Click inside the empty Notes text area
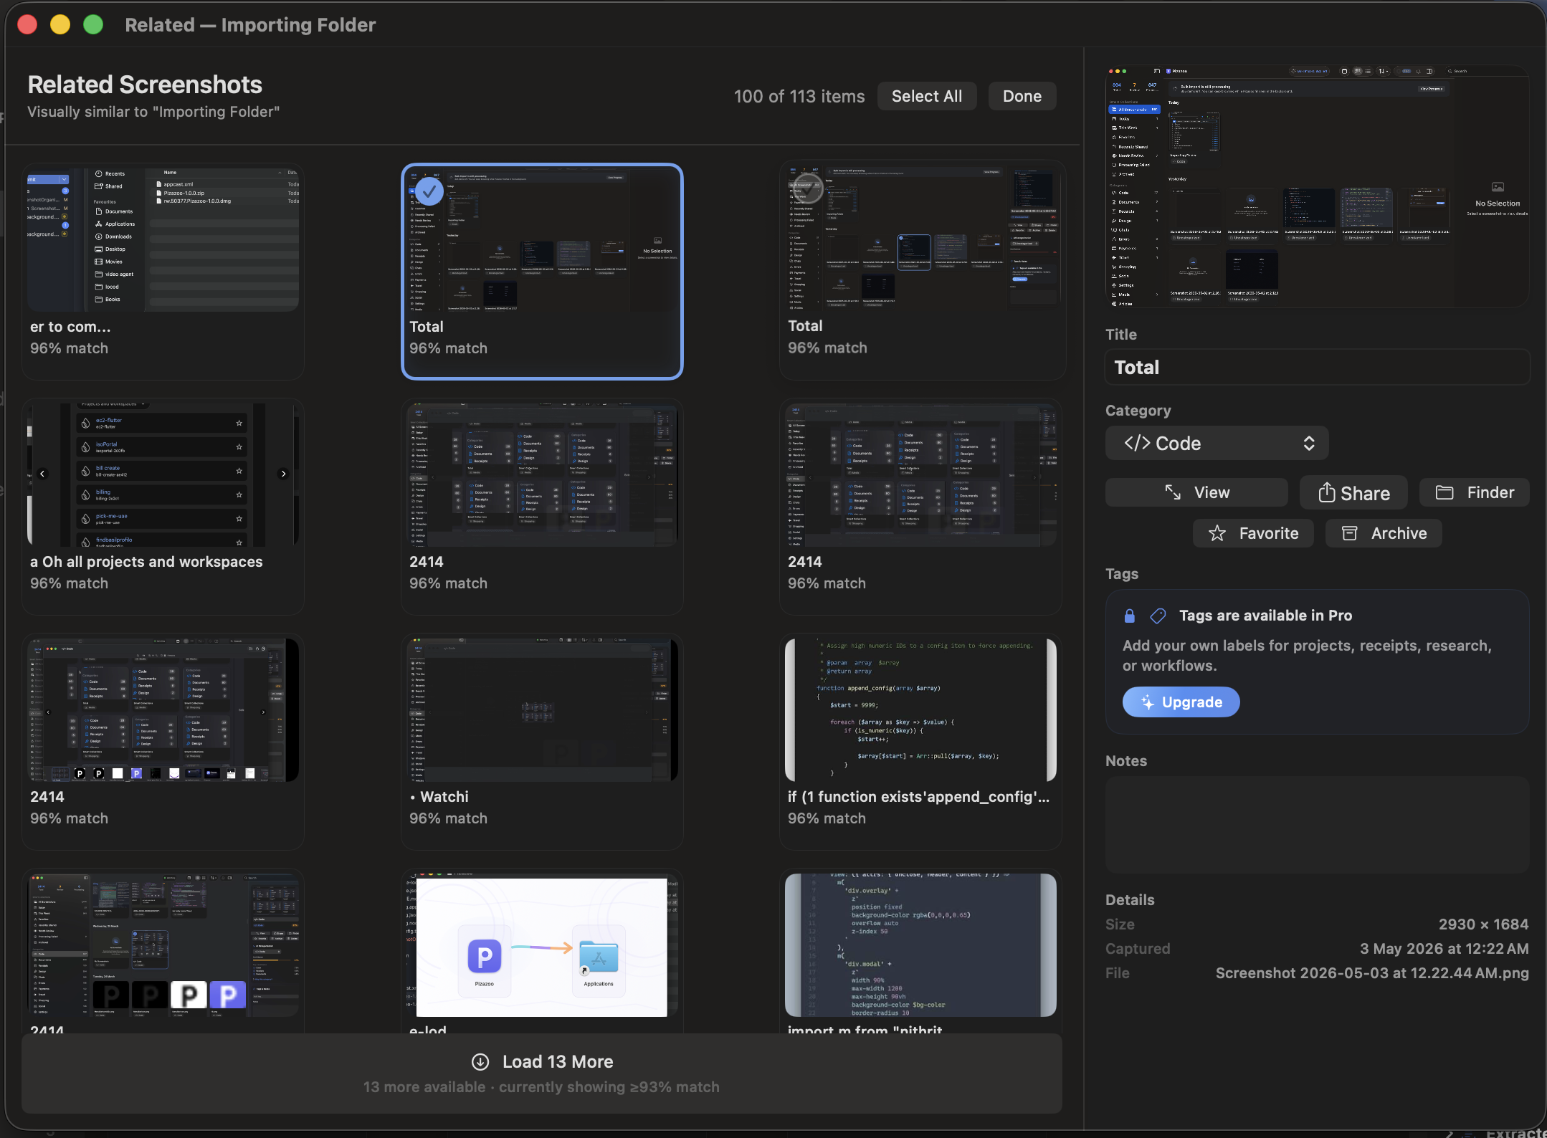 click(x=1317, y=824)
